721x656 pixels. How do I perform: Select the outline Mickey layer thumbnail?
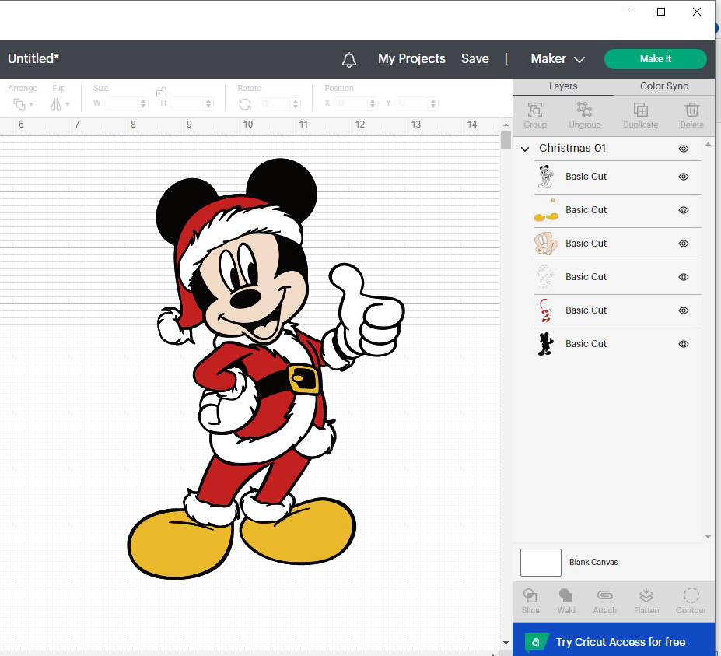(x=545, y=177)
